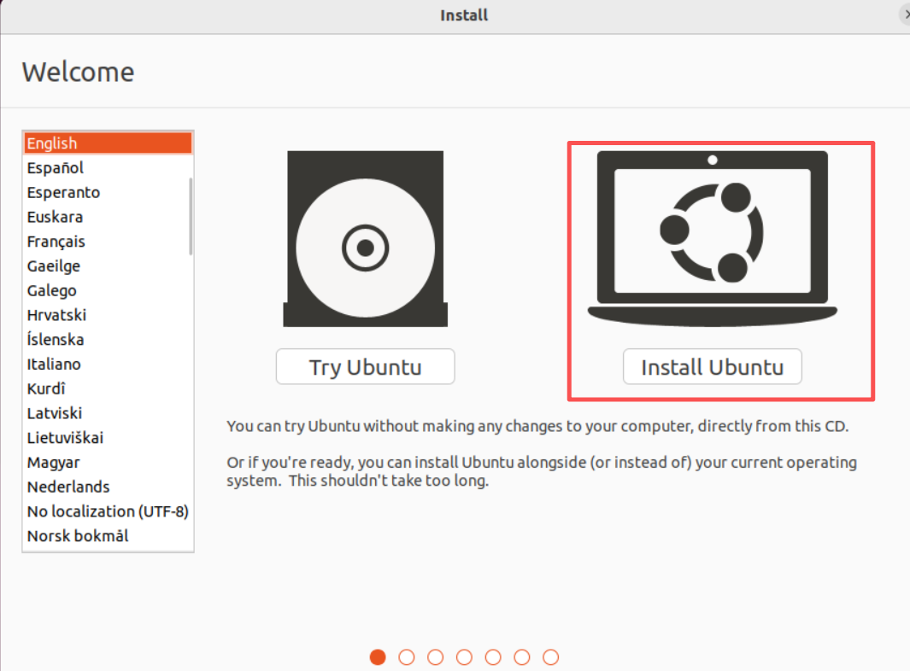Select Lietuviškai language entry

coord(108,438)
